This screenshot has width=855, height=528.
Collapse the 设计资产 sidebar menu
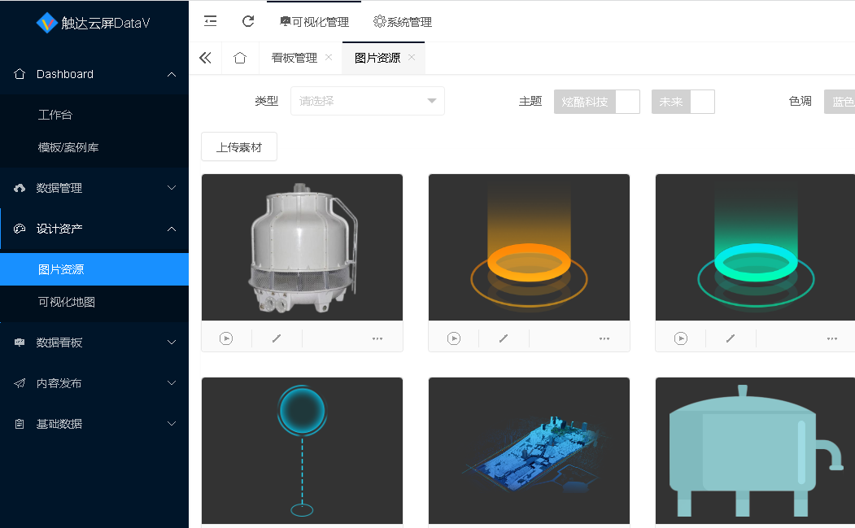click(x=94, y=229)
